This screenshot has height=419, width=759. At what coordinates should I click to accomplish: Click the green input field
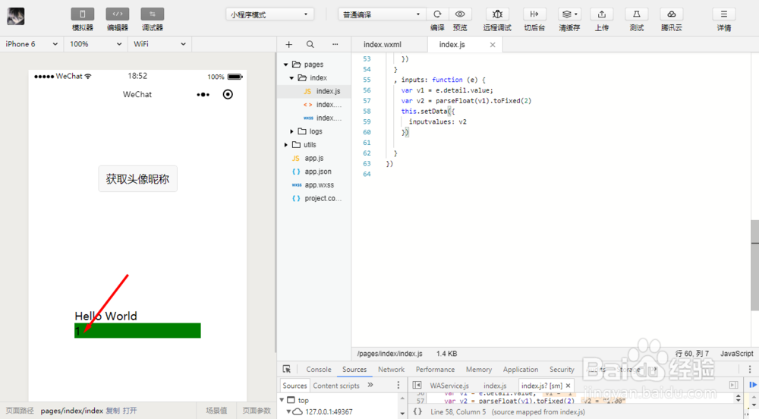pos(137,330)
